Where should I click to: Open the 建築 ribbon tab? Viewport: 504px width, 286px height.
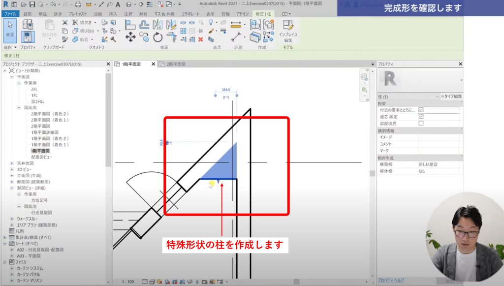click(x=28, y=14)
